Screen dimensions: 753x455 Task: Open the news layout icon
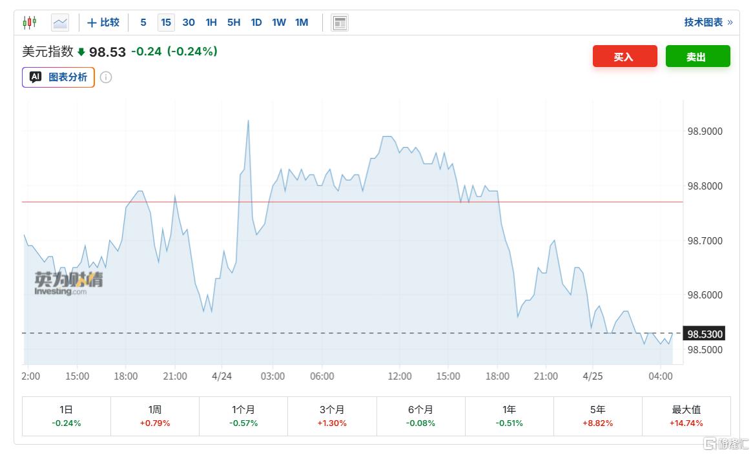tap(340, 23)
